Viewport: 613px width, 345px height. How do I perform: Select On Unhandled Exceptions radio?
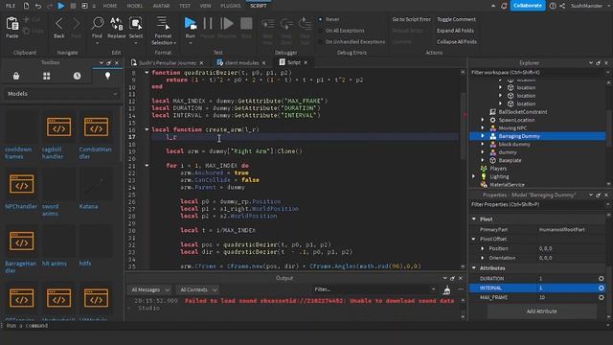tap(320, 42)
